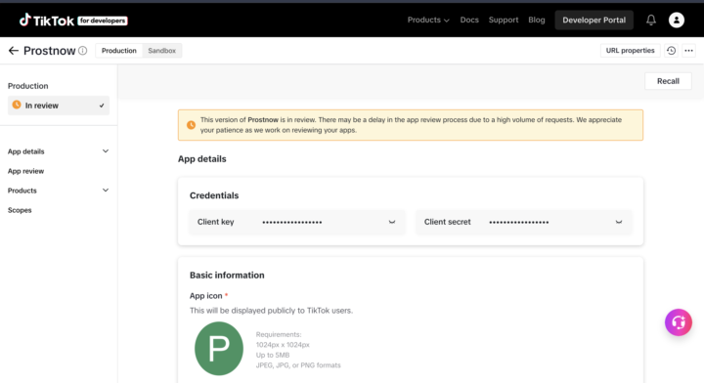Switch to the Production tab

pos(119,51)
